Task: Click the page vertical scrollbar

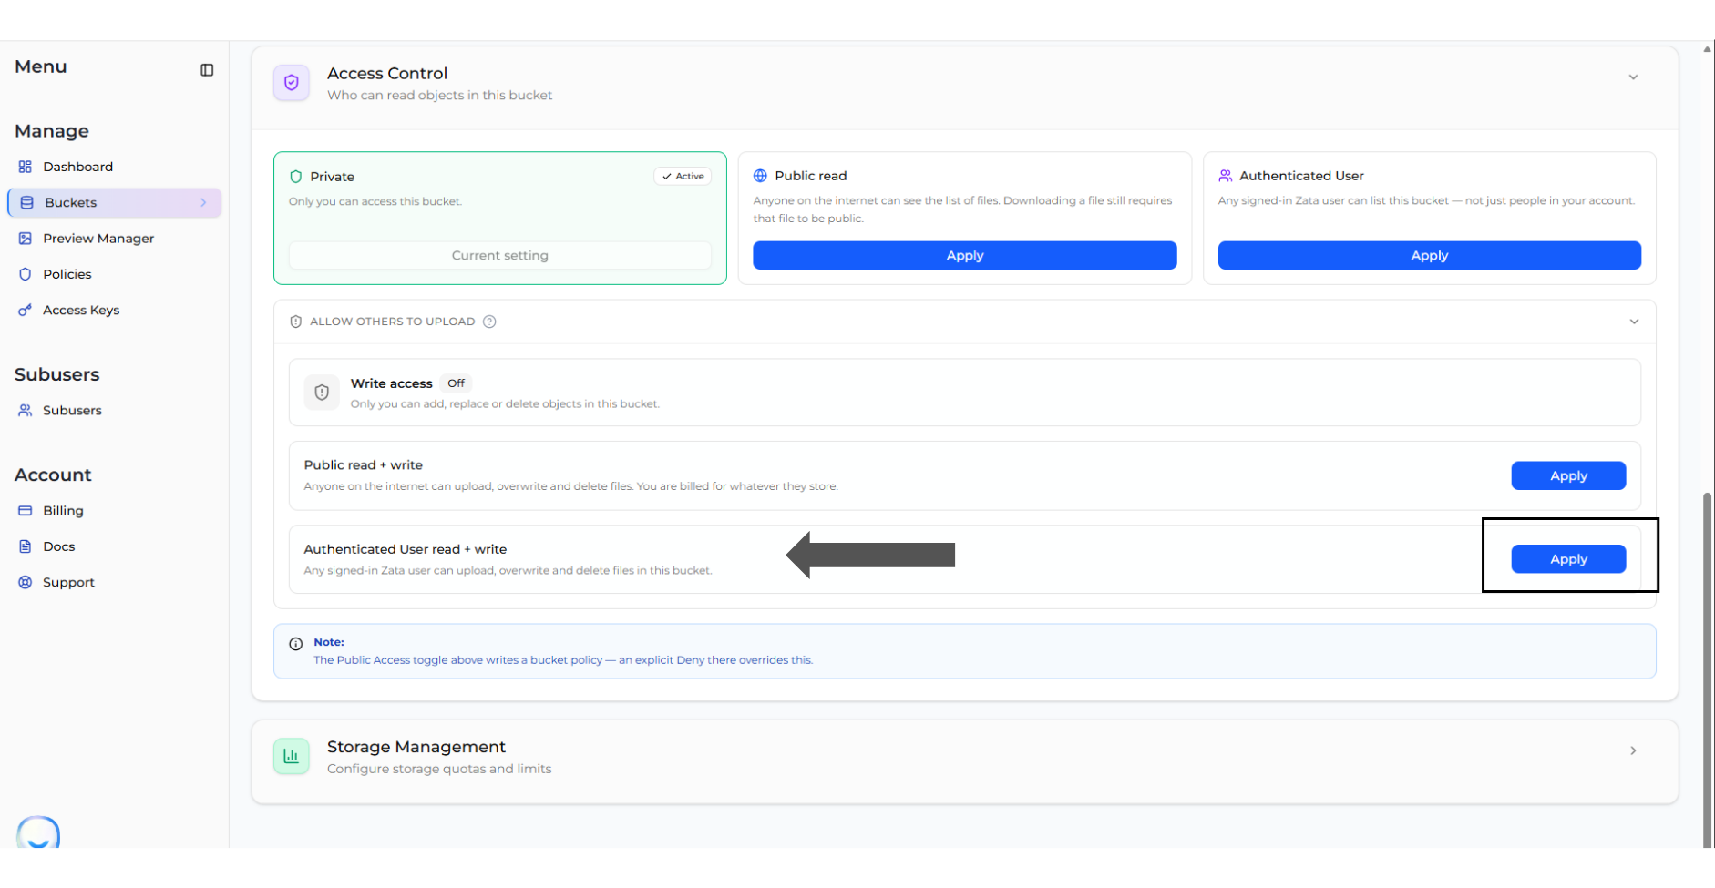Action: coord(1707,669)
